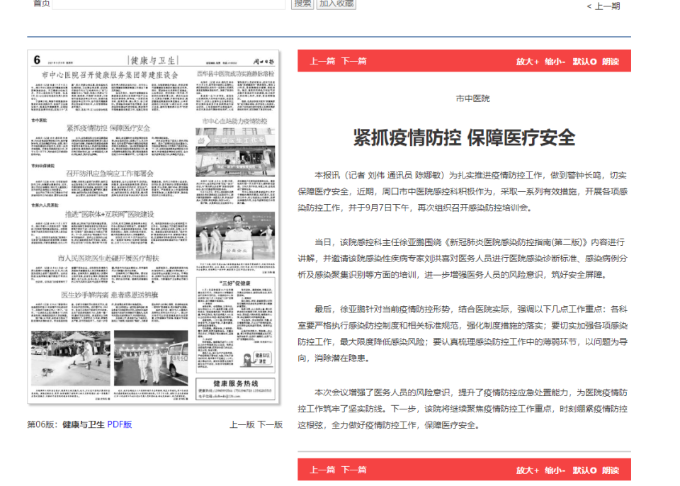Go to previous page via 上一版

[x=242, y=425]
